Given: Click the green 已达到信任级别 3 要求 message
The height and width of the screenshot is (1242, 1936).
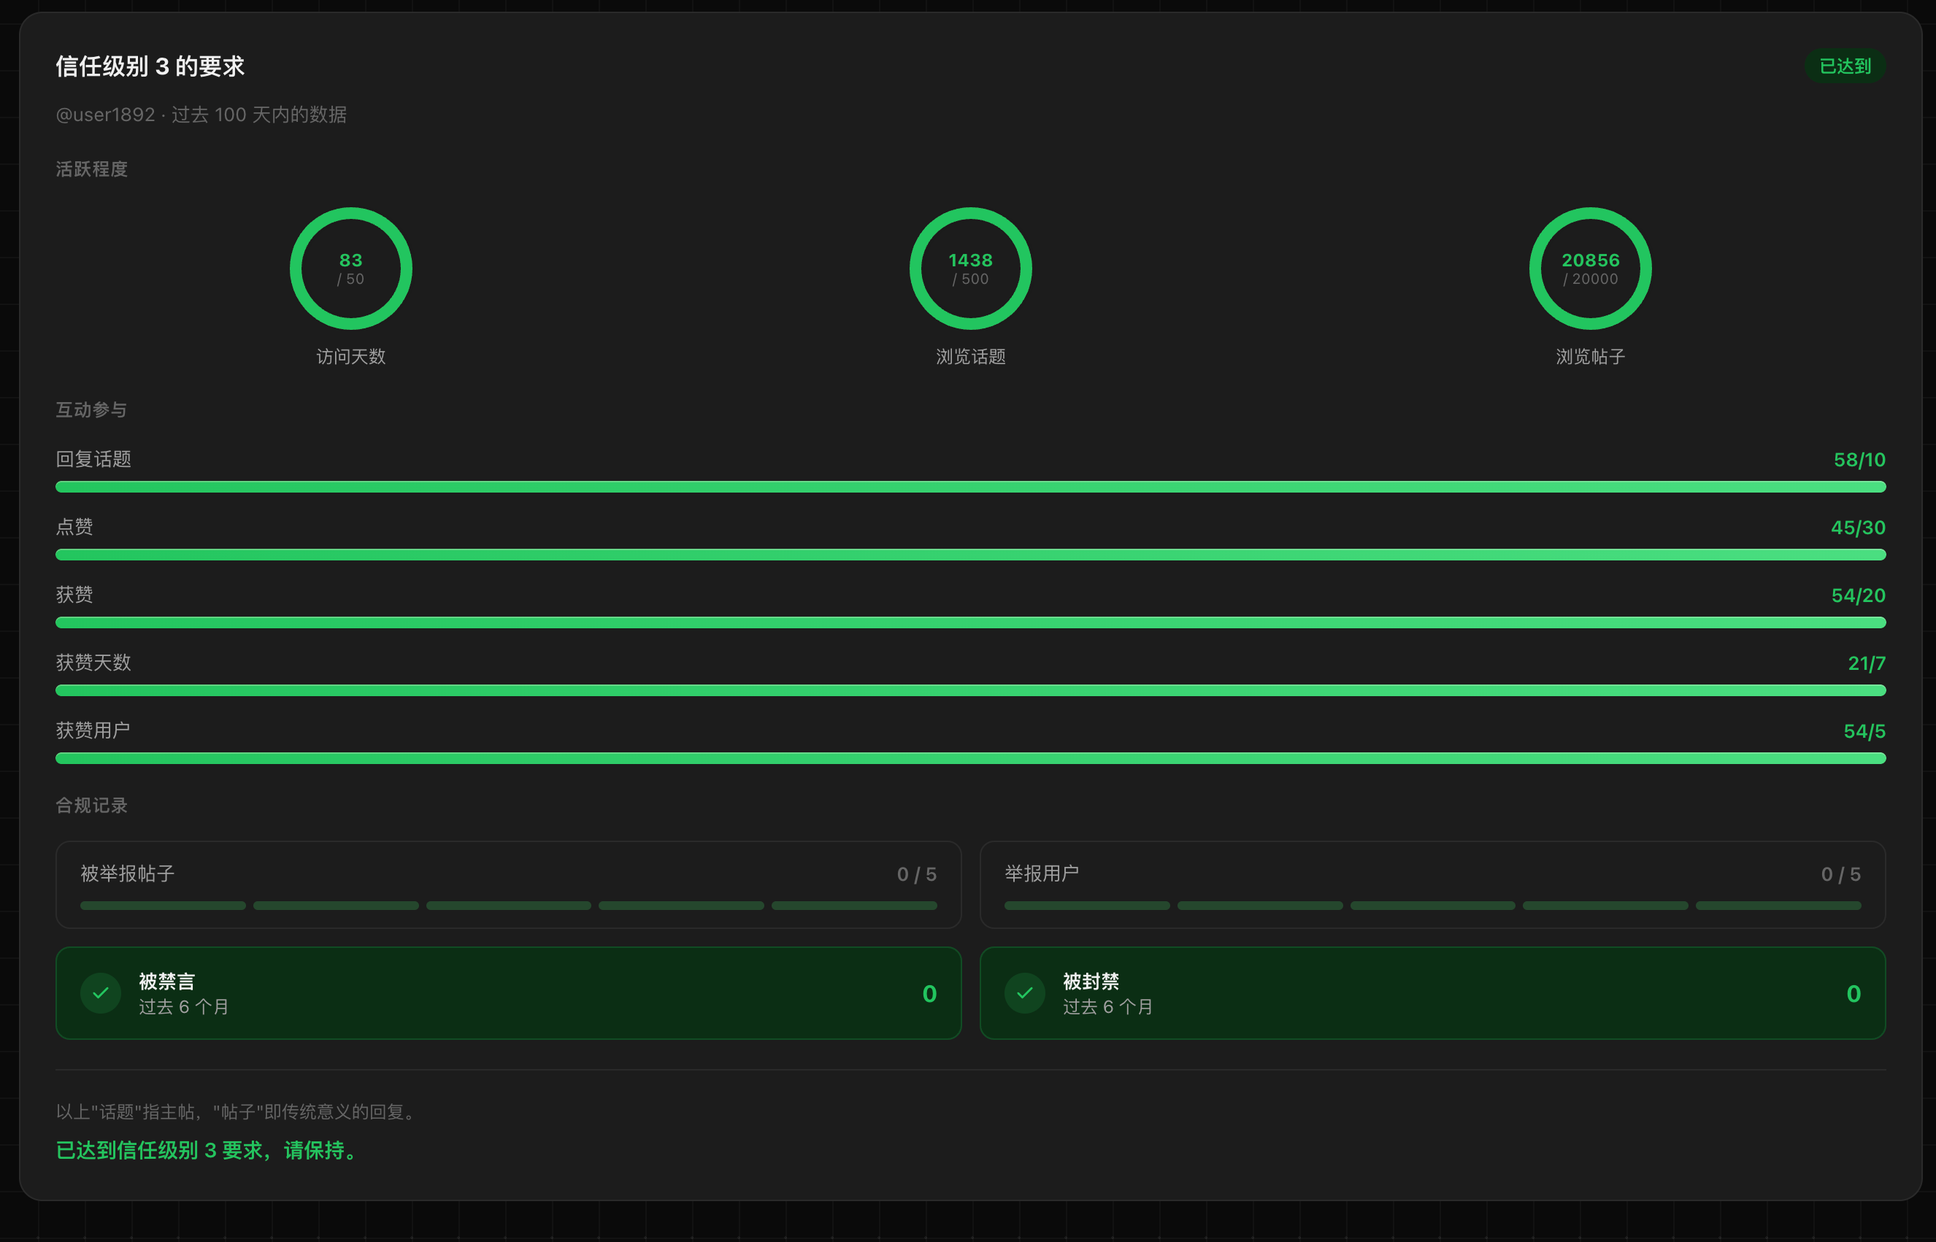Looking at the screenshot, I should [x=208, y=1150].
